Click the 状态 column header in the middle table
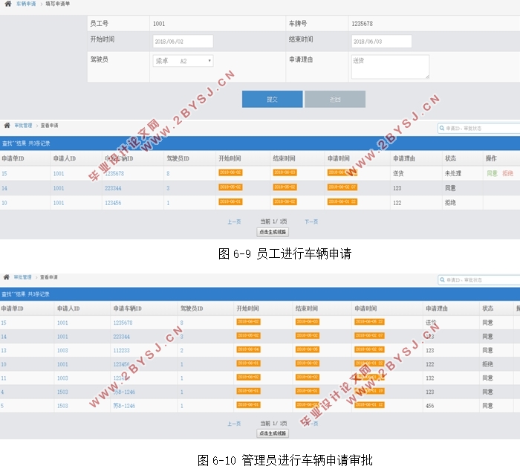Viewport: 520px width, 472px height. tap(450, 158)
